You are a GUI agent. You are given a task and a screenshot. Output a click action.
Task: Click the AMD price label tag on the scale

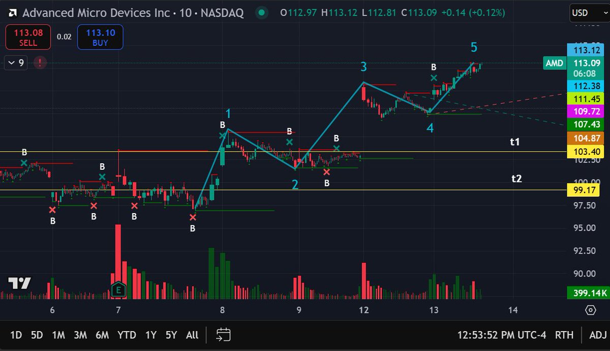[554, 63]
